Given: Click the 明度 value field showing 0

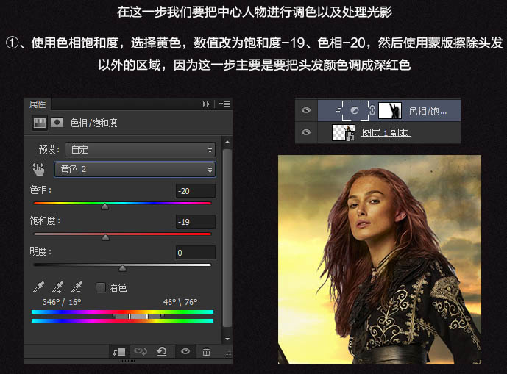Looking at the screenshot, I should [x=195, y=253].
